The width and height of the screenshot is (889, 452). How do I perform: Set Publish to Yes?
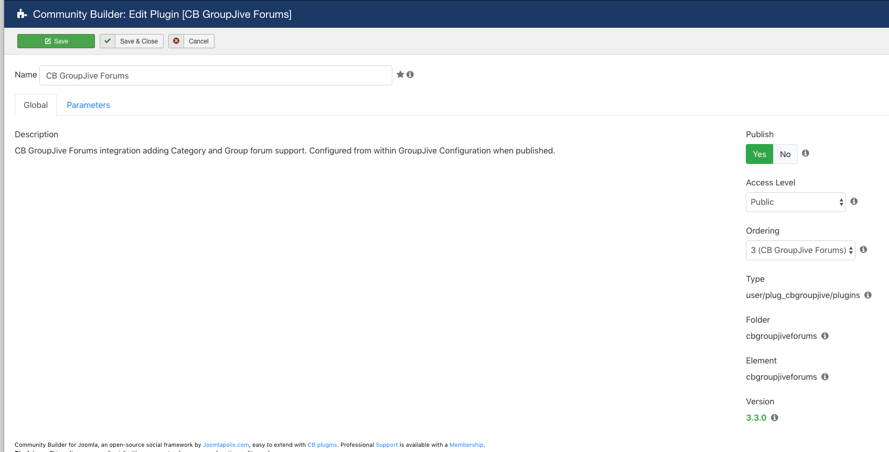(759, 154)
